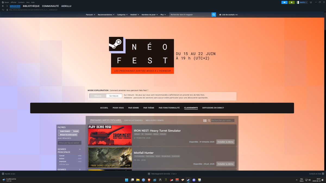
Task: Click the Simulation tag on IRON NEST
Action: coord(148,134)
